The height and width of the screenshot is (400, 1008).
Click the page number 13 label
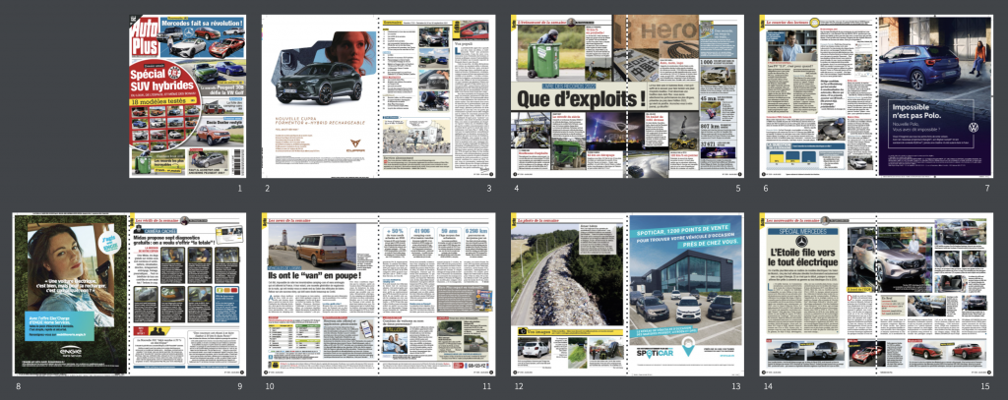(736, 386)
